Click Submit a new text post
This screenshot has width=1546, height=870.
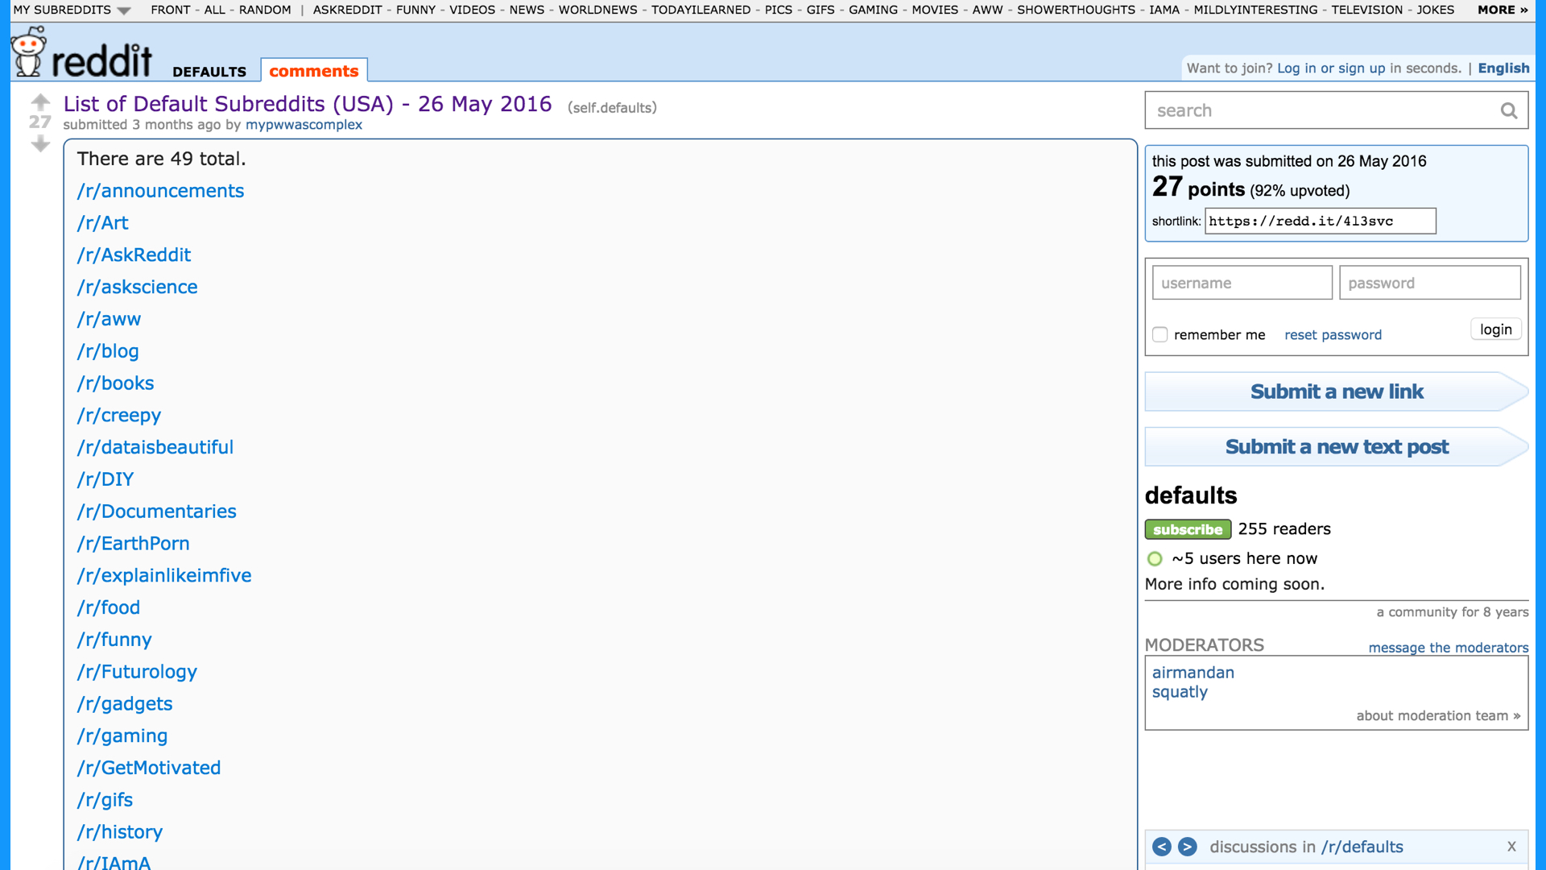(1336, 447)
